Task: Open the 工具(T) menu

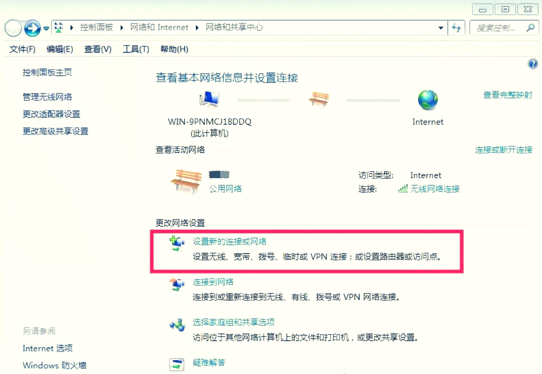Action: 136,49
